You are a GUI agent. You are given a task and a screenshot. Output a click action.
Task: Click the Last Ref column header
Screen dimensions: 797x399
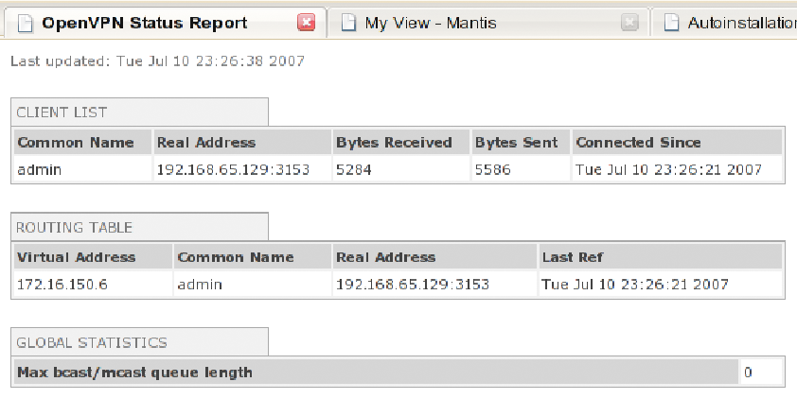(573, 257)
